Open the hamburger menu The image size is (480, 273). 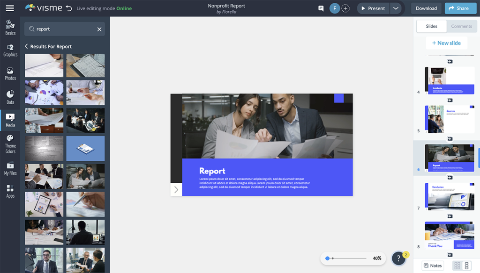[x=9, y=8]
